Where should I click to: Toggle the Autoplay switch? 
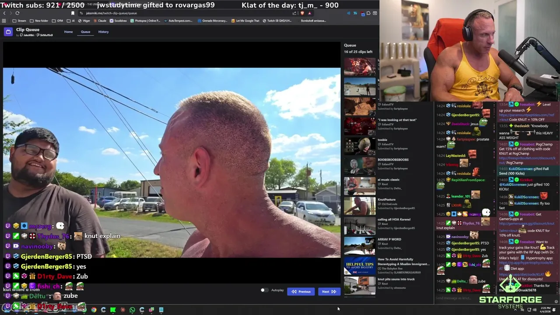point(264,290)
